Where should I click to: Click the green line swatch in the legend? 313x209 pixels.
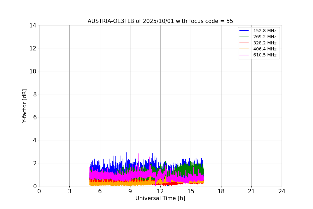[244, 37]
